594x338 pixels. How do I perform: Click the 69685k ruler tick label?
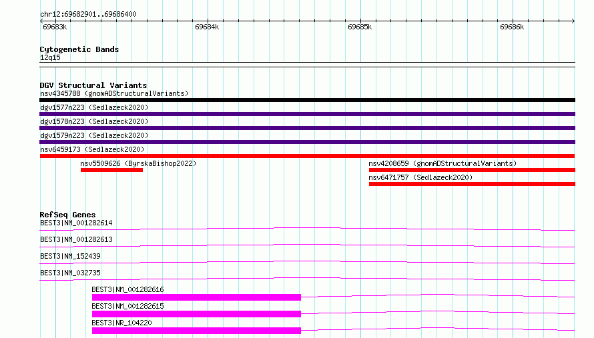pos(360,27)
